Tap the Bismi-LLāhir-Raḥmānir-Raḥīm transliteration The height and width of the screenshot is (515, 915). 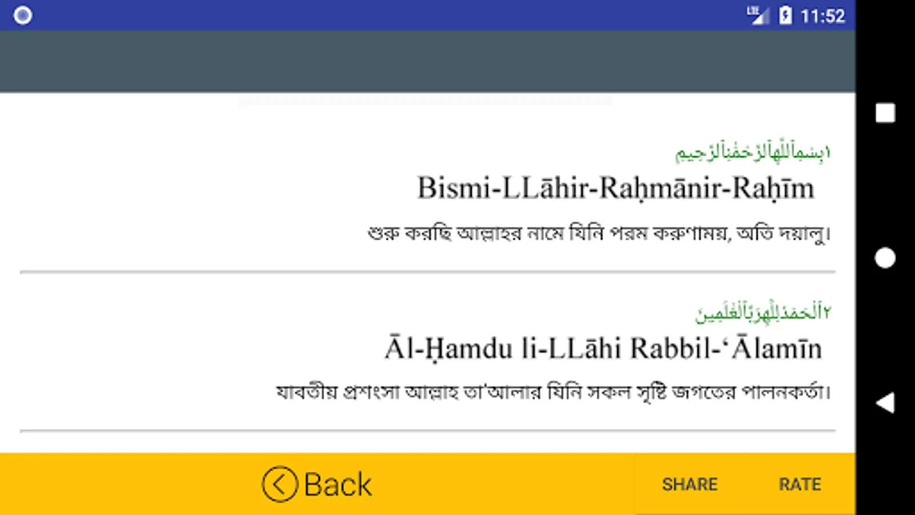[616, 188]
